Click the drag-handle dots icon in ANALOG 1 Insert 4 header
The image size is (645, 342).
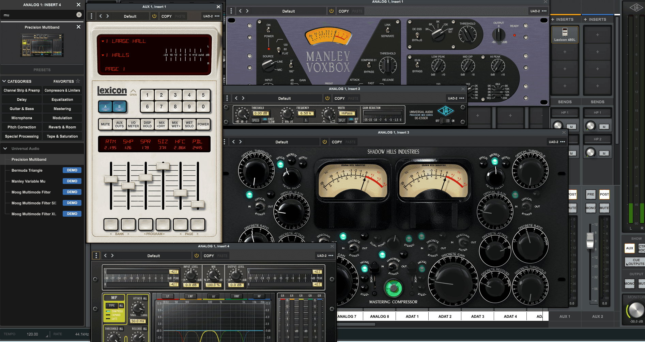96,255
